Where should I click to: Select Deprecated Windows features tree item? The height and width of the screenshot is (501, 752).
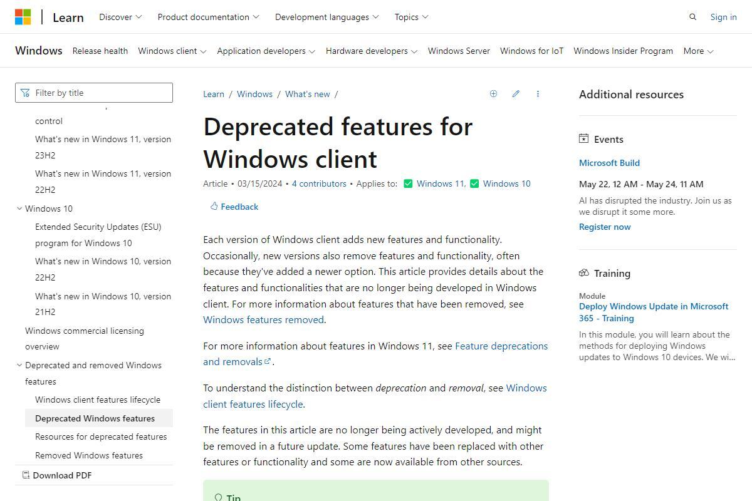tap(99, 418)
